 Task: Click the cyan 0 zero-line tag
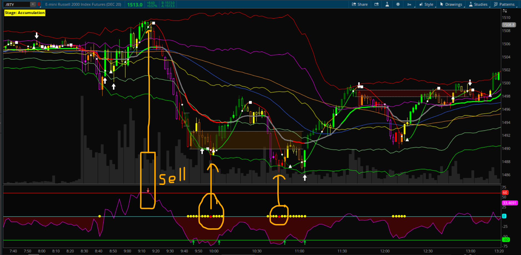[504, 216]
